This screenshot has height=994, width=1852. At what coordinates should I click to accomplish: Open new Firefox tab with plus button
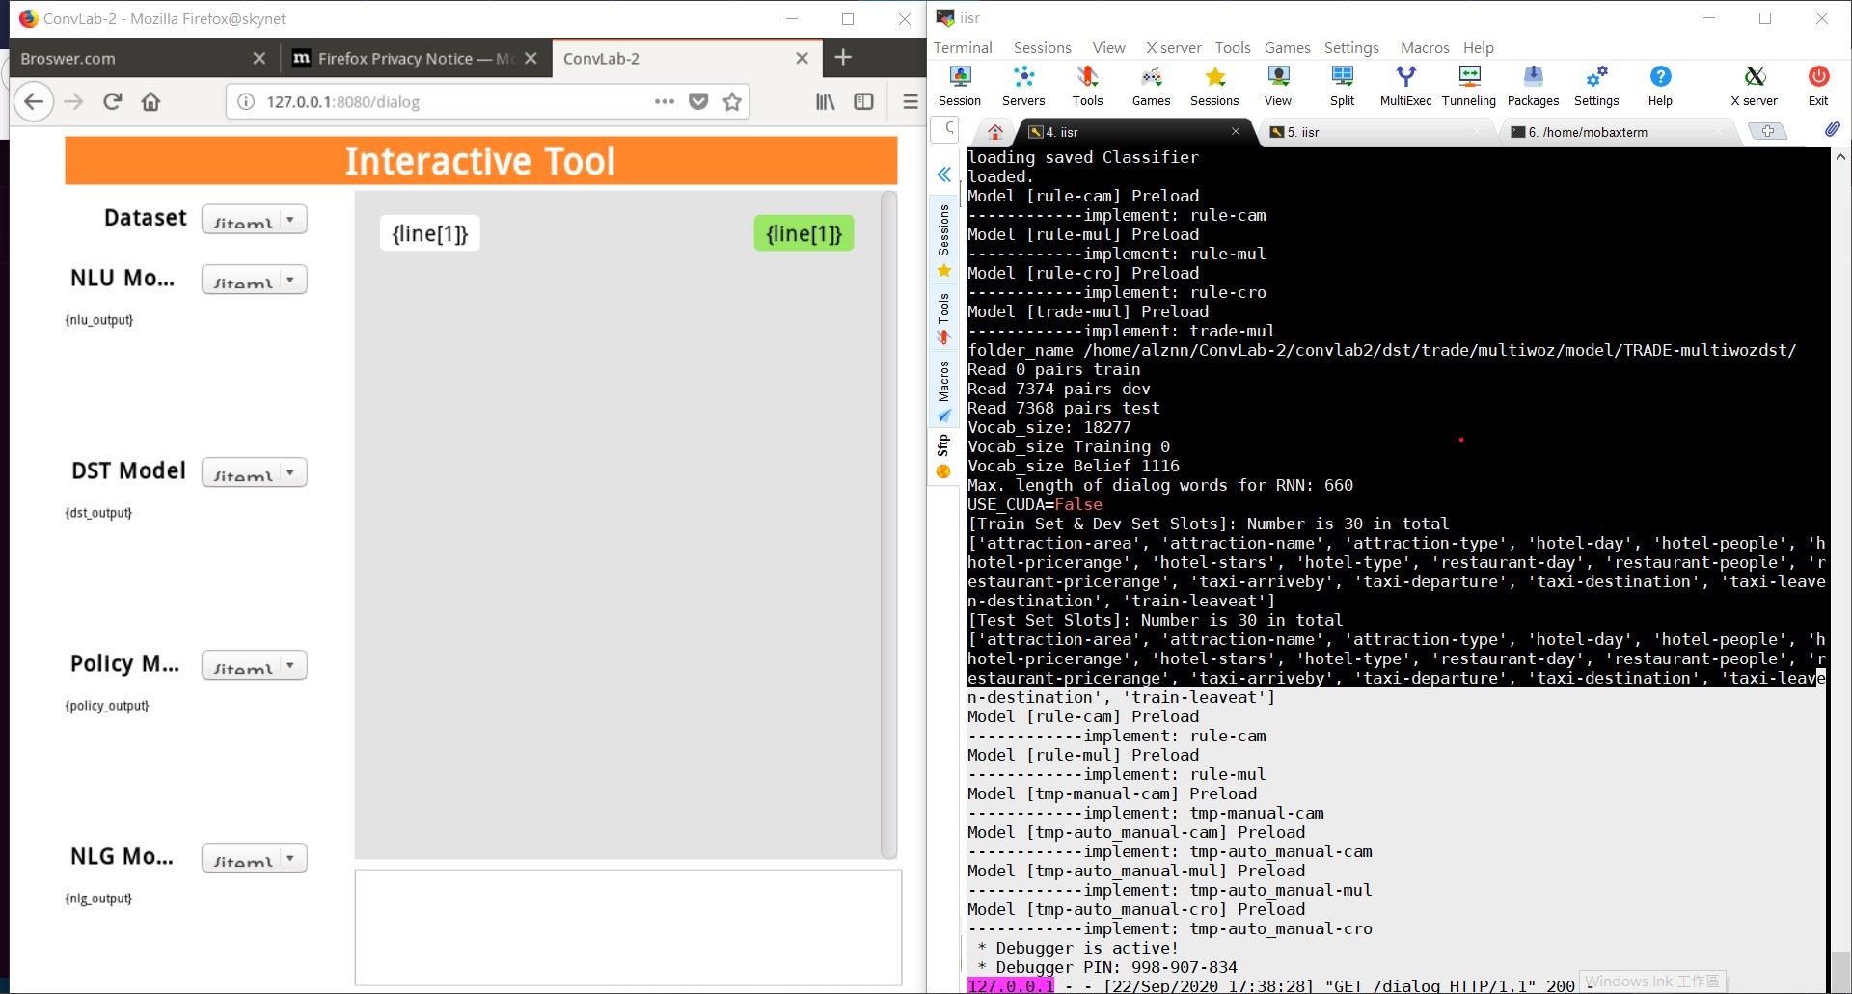click(x=843, y=58)
